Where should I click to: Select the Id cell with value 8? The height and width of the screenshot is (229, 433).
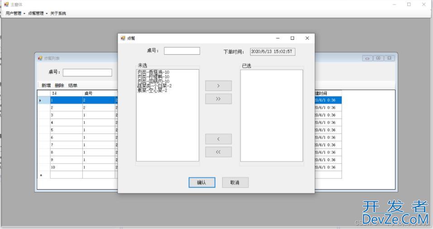tap(66, 152)
